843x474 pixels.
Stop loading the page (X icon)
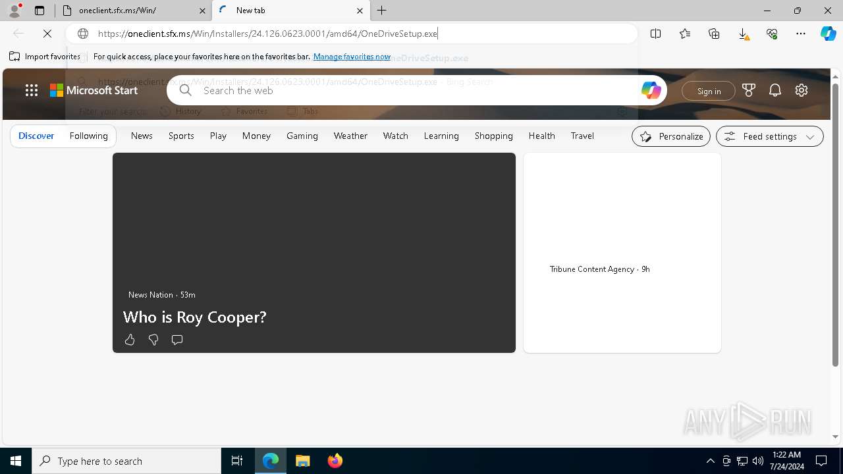click(47, 34)
